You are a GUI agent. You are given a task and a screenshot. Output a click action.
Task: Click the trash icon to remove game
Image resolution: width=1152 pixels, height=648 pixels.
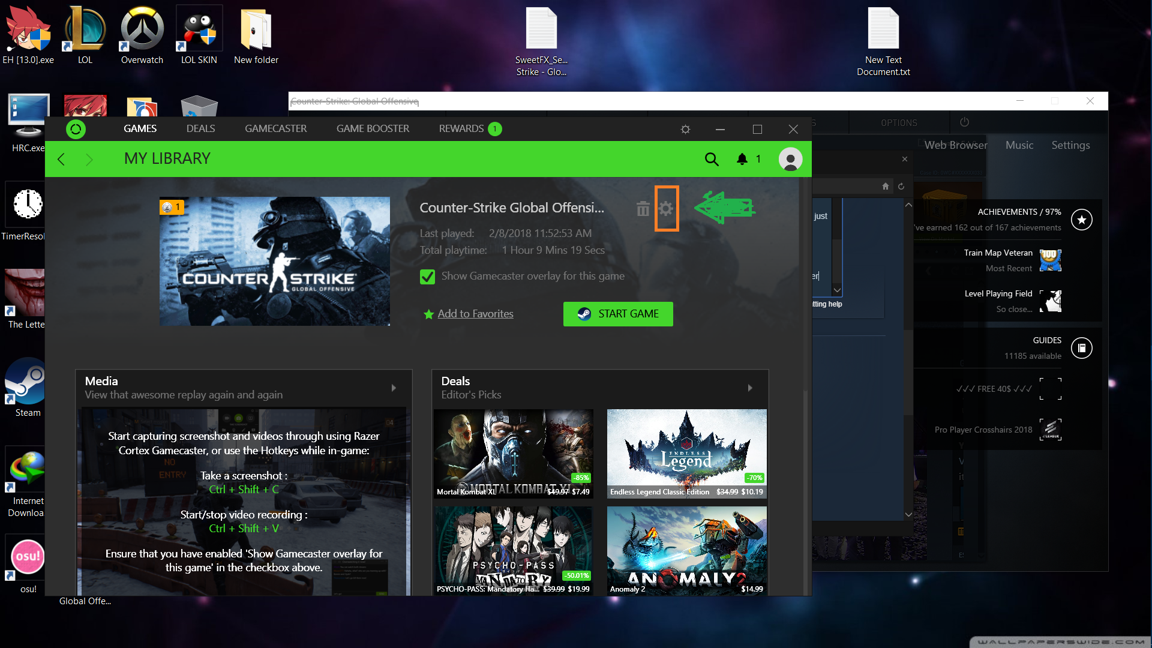(x=643, y=209)
